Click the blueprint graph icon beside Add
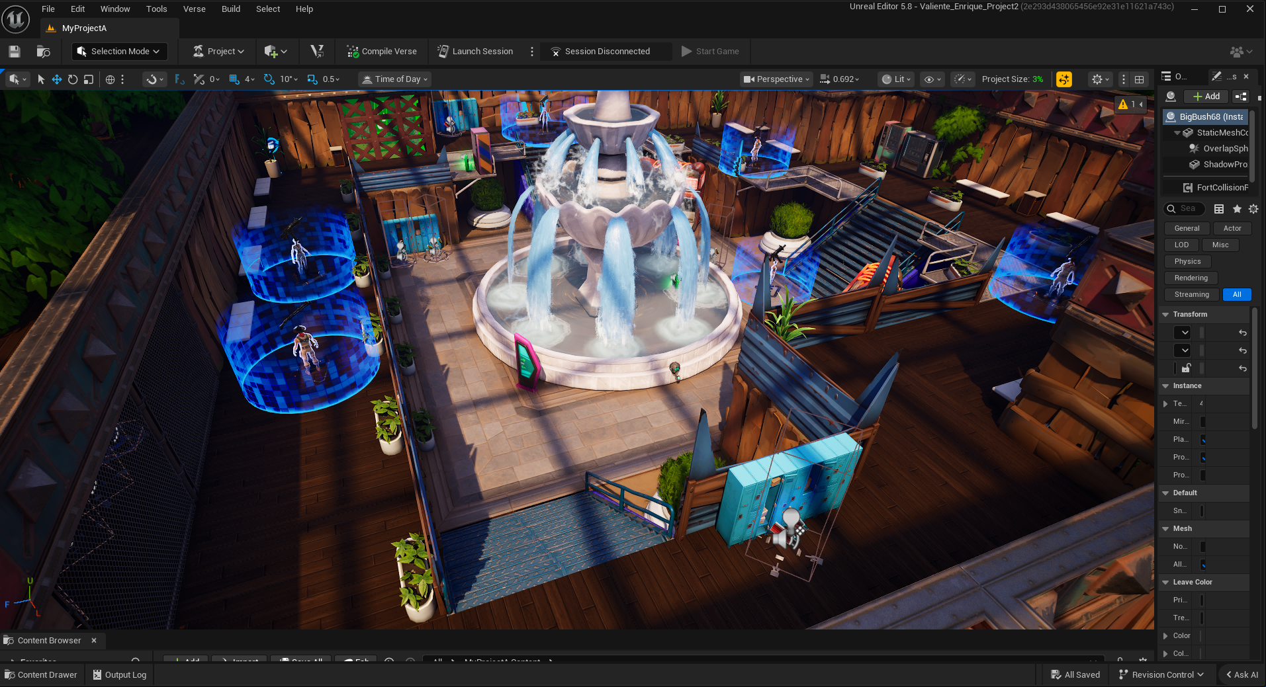This screenshot has height=687, width=1266. [1241, 97]
